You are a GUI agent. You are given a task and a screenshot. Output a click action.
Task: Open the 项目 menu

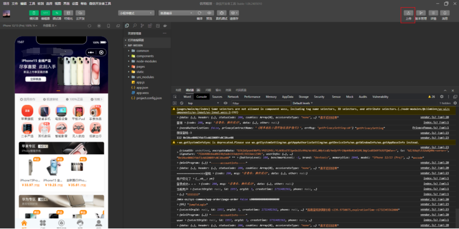tap(6, 4)
